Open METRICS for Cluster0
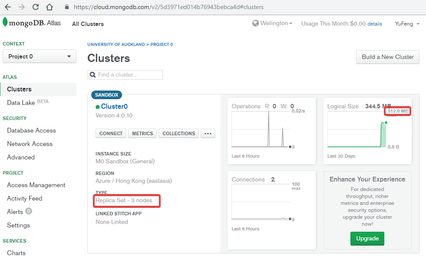This screenshot has width=426, height=256. click(142, 133)
